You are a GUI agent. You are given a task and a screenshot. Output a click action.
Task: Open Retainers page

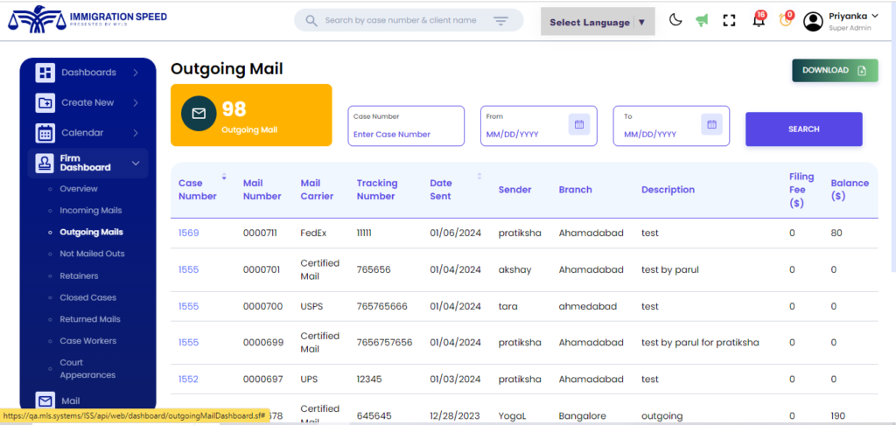click(79, 276)
